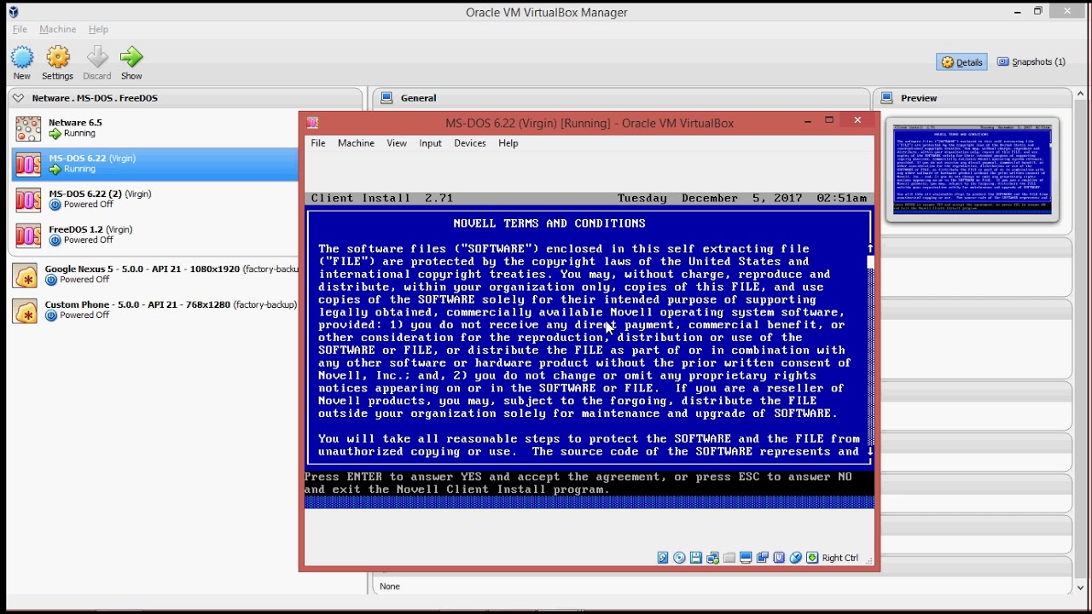Open the VirtualBox Manager Help menu
The width and height of the screenshot is (1092, 614).
(98, 29)
